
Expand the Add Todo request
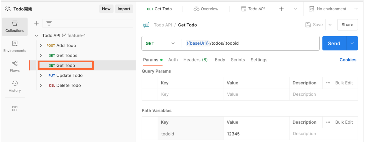pyautogui.click(x=41, y=46)
